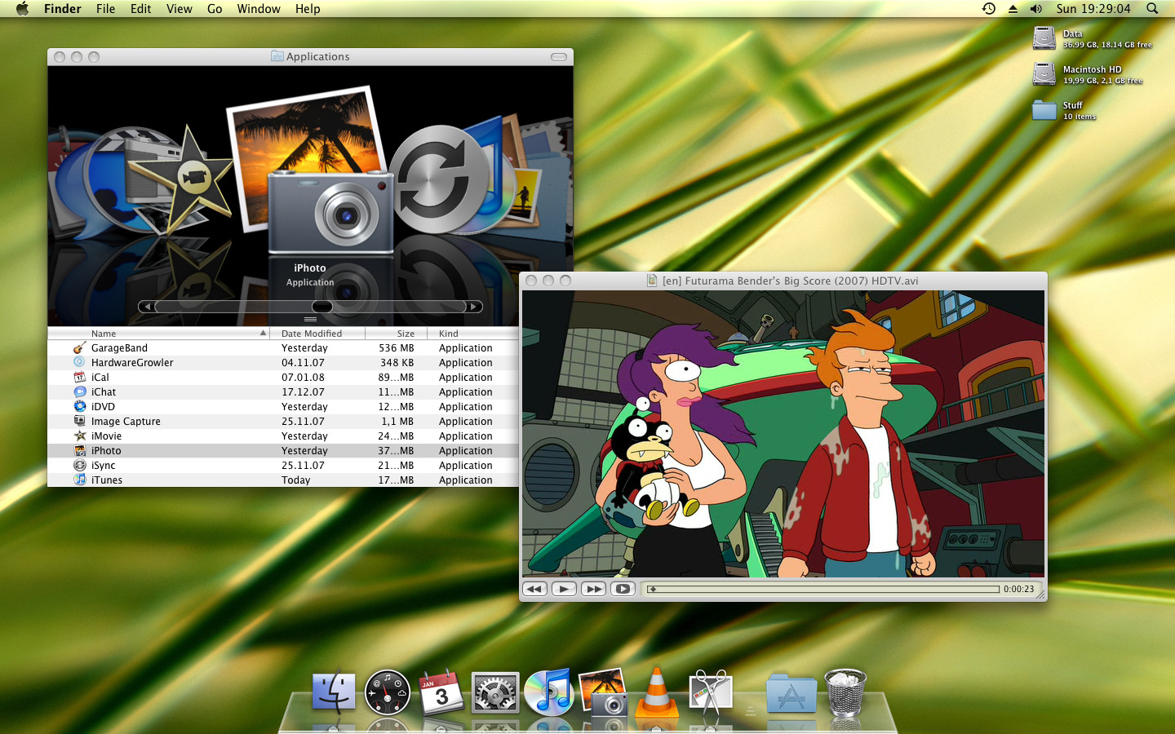Open iCal in the Dock

coord(441,692)
